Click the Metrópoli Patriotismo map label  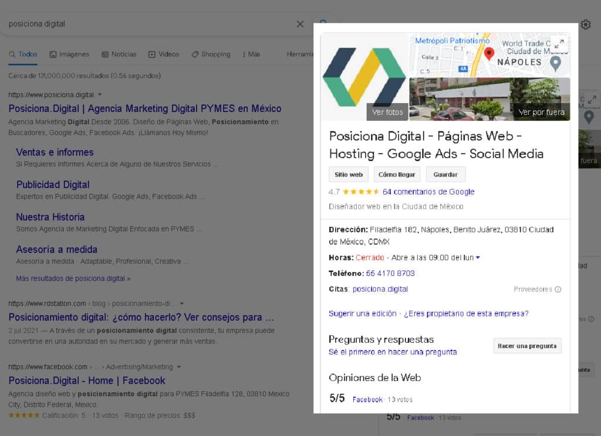tap(453, 40)
